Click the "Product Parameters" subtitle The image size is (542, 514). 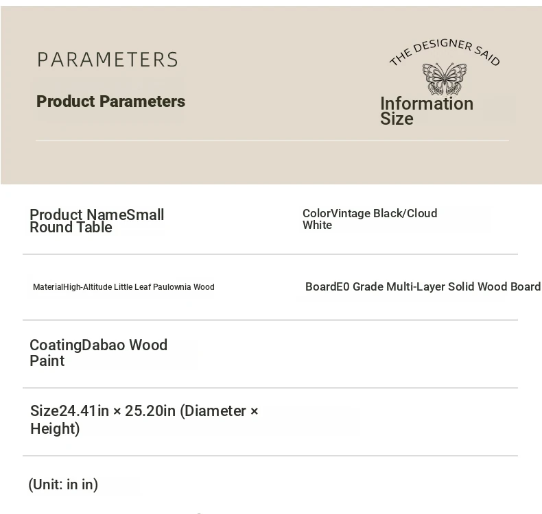tap(110, 101)
